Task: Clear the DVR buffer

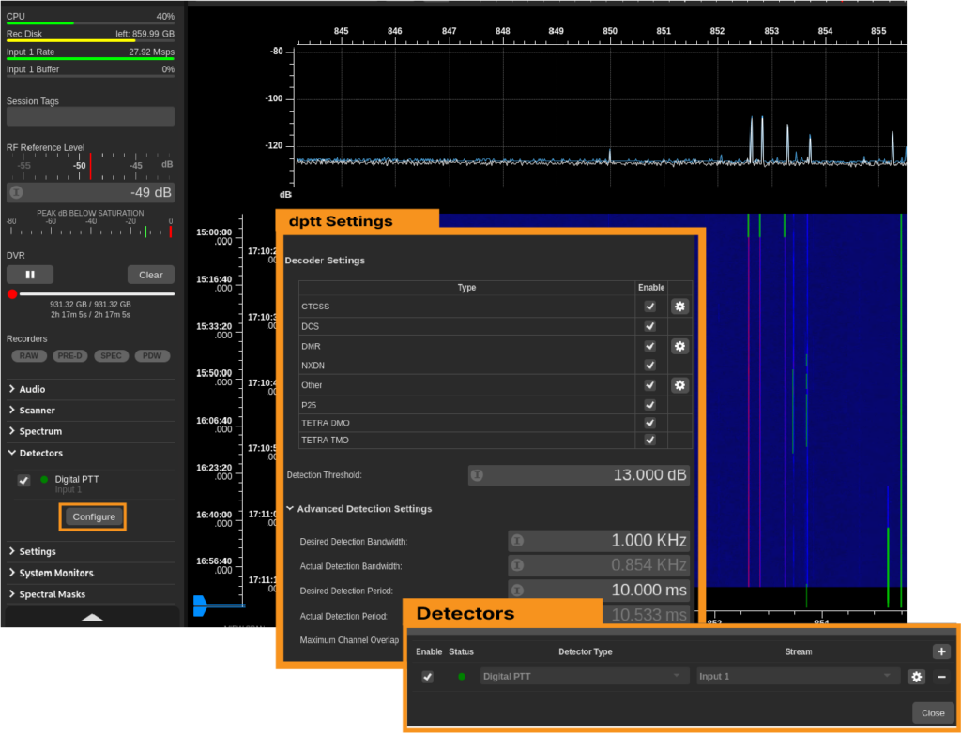Action: point(151,275)
